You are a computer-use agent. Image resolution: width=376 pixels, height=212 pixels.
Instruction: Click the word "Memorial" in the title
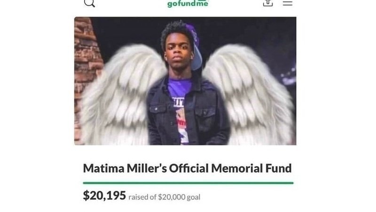pos(237,168)
